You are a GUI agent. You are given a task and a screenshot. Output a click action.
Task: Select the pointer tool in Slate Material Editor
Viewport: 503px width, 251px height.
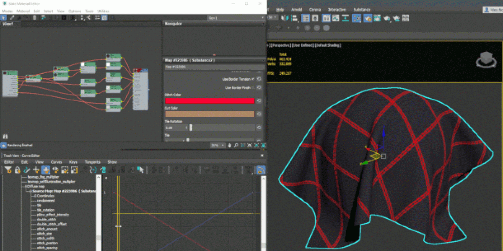click(3, 18)
